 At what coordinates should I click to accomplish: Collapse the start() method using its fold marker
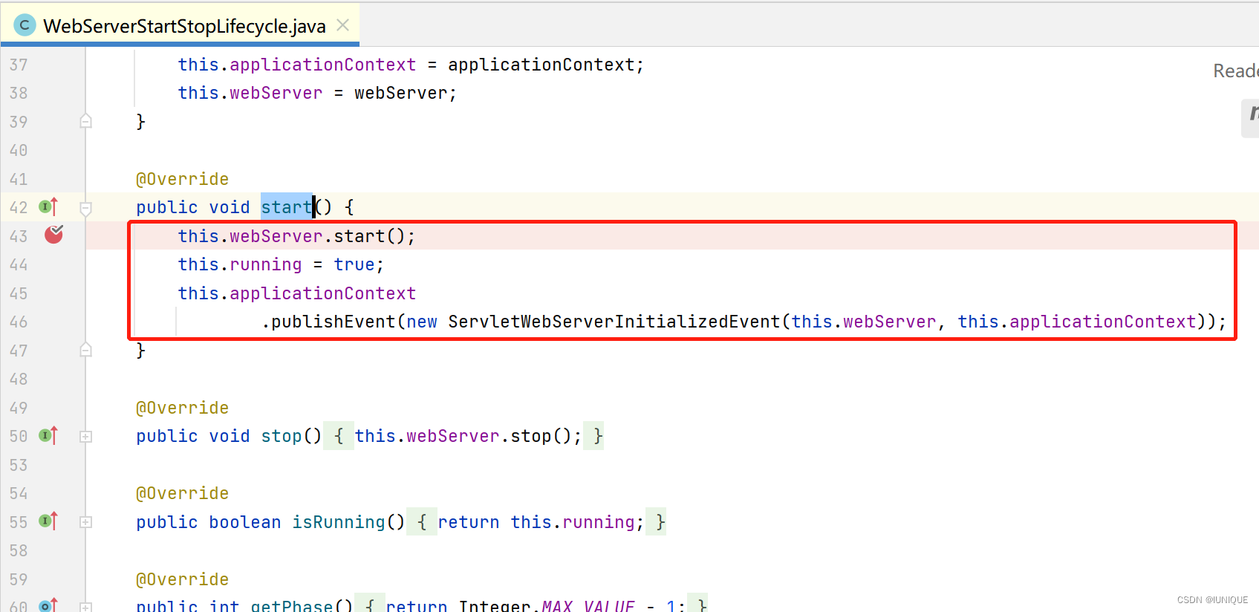coord(86,208)
